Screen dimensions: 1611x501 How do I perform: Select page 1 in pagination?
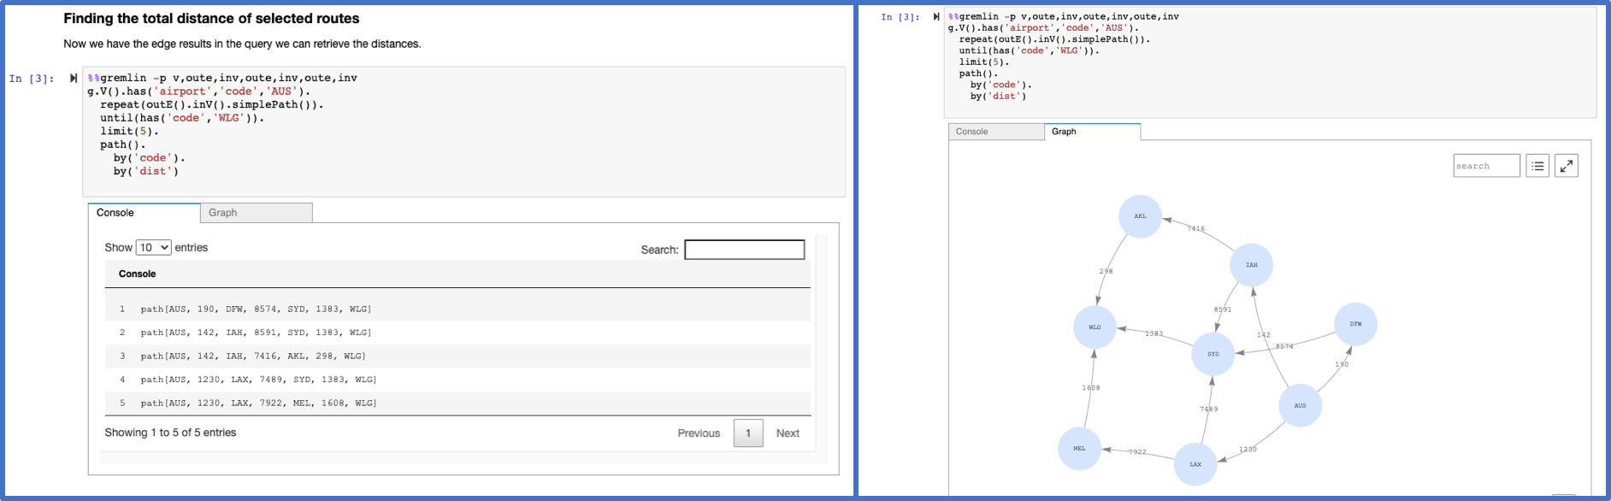tap(748, 433)
